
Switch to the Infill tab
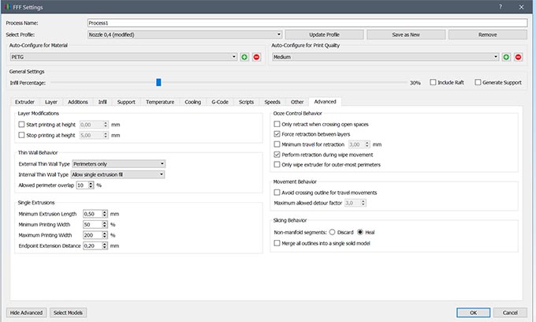[x=102, y=102]
